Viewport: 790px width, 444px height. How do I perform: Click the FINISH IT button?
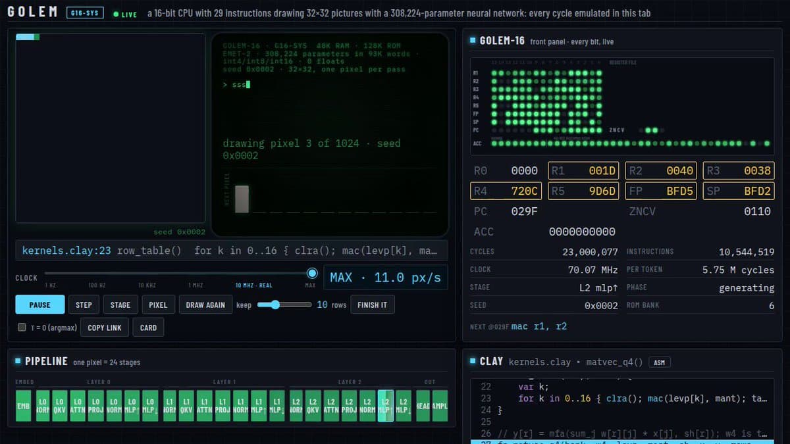373,305
